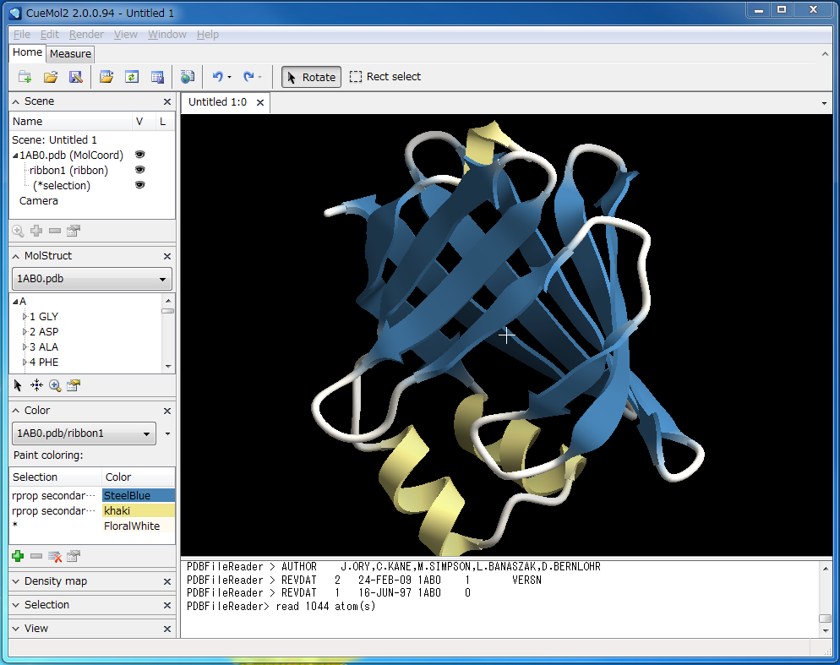Switch to the Measure tab
Image resolution: width=840 pixels, height=665 pixels.
tap(69, 53)
